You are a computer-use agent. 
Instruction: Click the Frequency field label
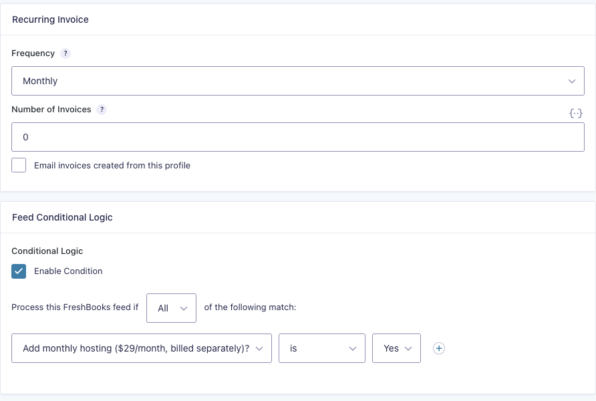(x=33, y=53)
